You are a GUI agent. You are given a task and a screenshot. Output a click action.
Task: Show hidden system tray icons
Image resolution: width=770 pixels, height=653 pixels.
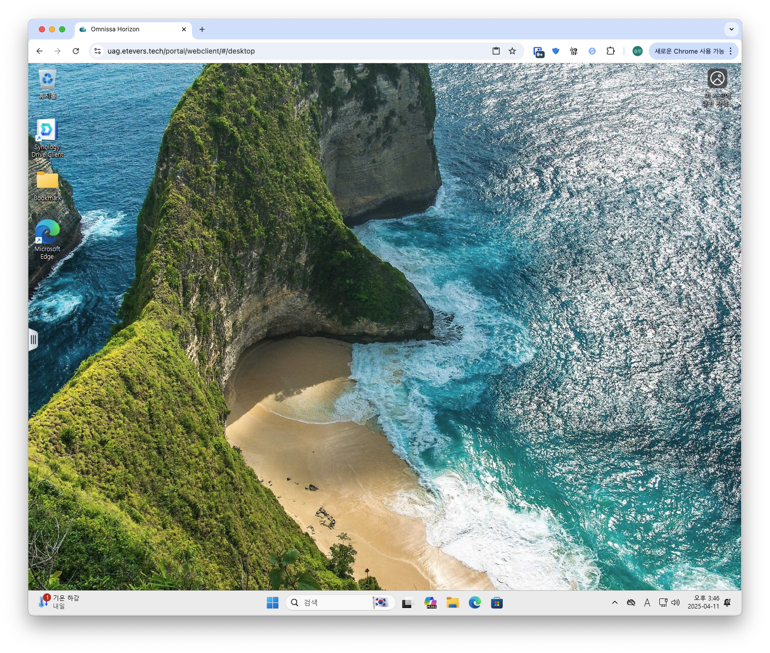[x=615, y=602]
